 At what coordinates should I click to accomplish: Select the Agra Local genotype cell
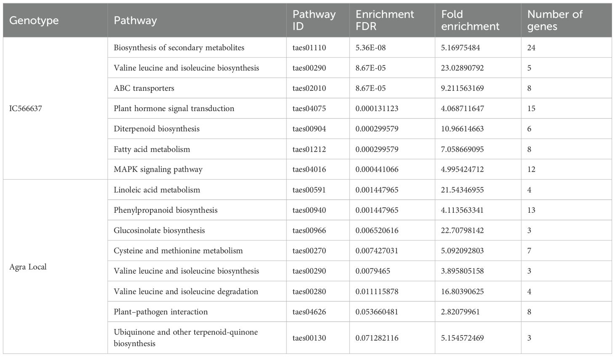point(28,267)
